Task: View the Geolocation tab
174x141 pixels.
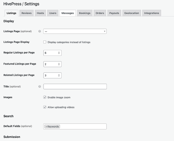Action: pyautogui.click(x=132, y=13)
